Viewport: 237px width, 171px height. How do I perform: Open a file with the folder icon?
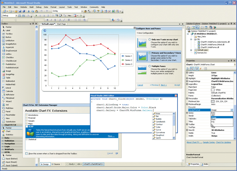[16, 11]
